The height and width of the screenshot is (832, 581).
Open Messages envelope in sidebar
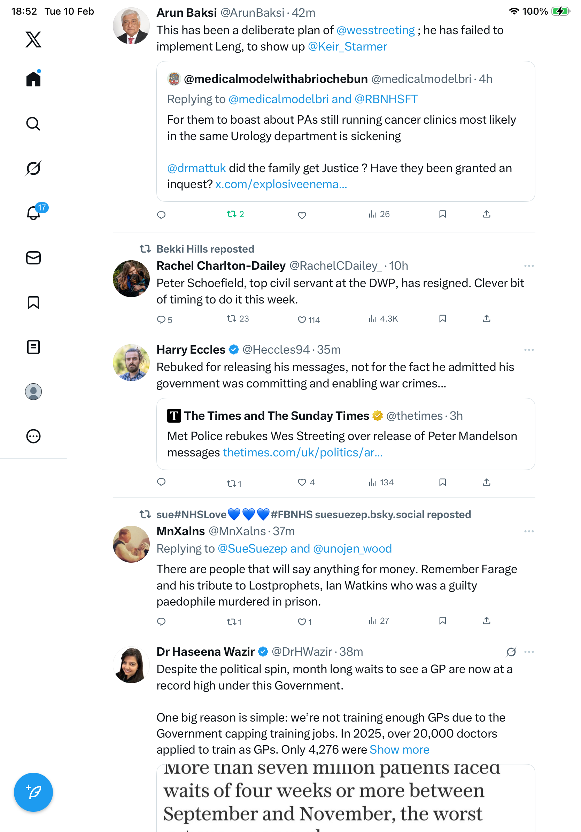coord(33,258)
